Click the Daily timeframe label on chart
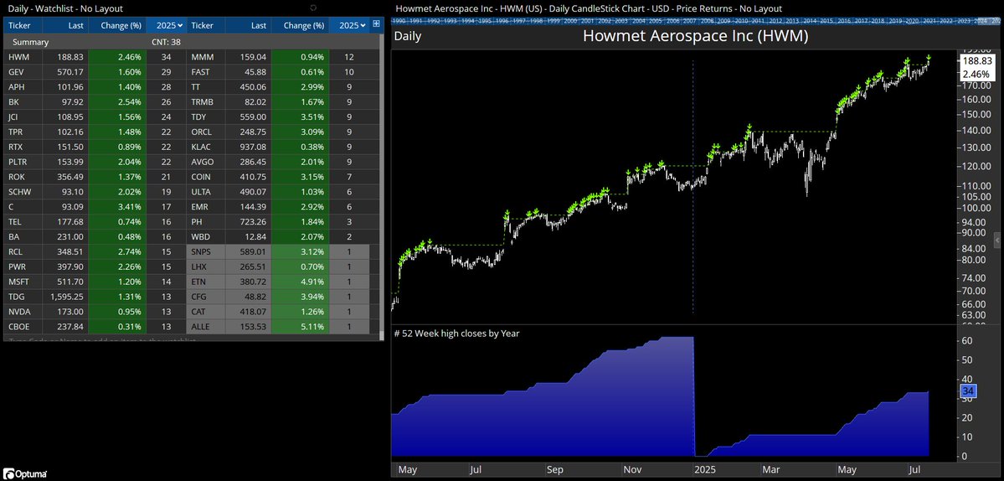 click(407, 36)
